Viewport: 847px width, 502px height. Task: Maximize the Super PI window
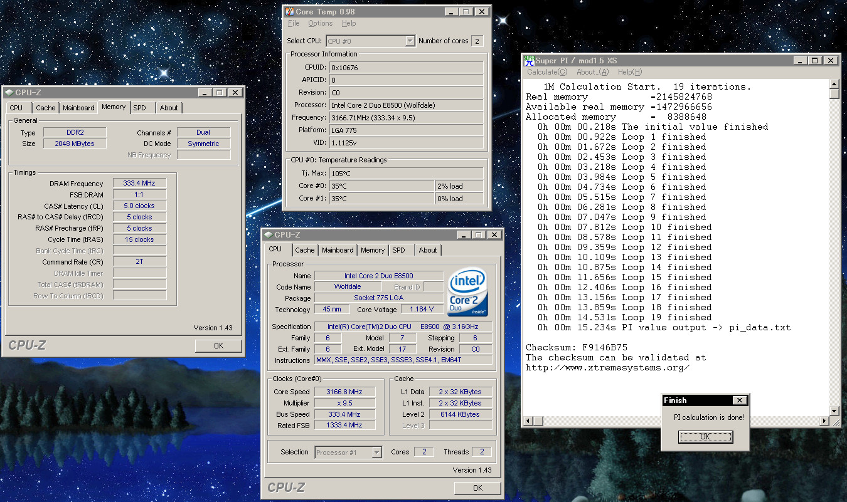(815, 61)
